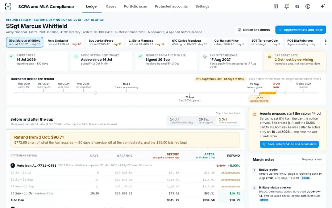Click the Cap start date warning icon
This screenshot has width=332, height=208.
269,56
